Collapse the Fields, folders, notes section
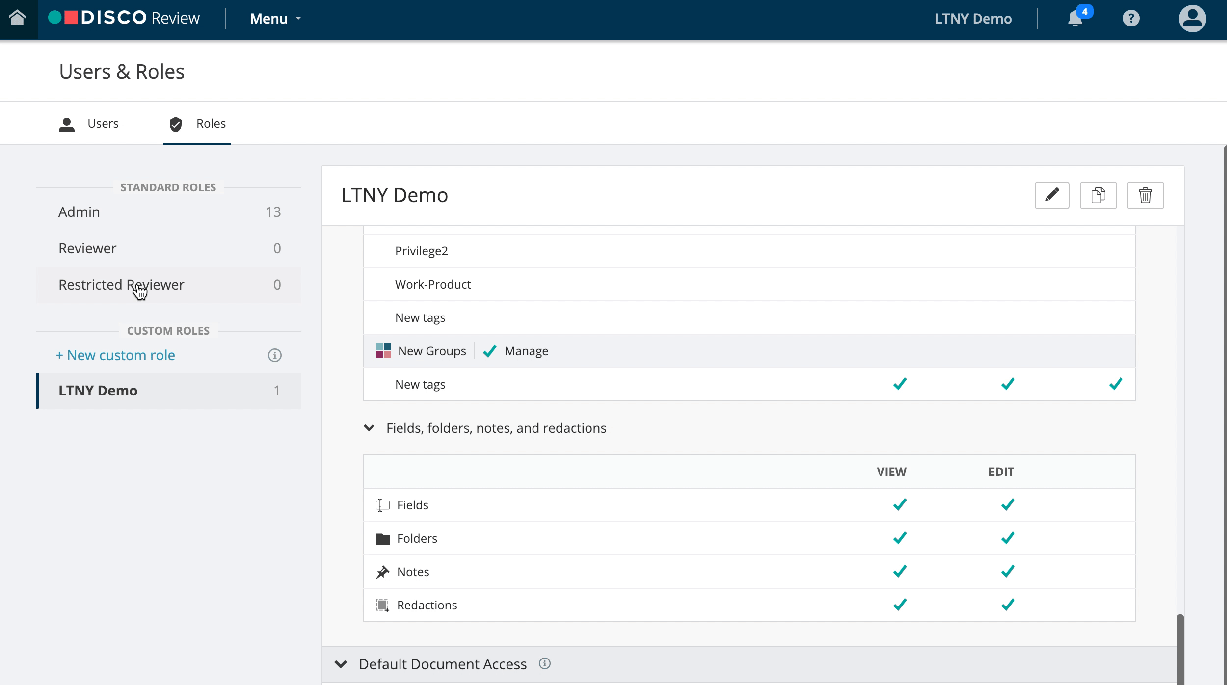 point(369,427)
